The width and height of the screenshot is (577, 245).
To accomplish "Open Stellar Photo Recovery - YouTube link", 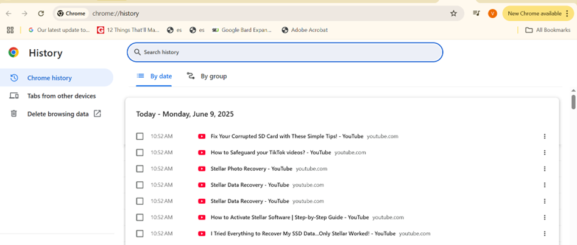I will [252, 168].
